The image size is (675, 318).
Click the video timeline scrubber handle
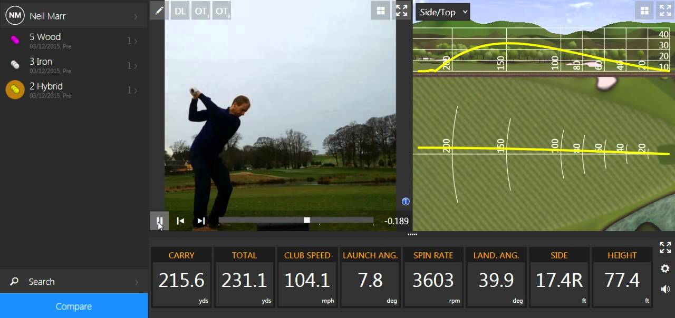point(307,220)
